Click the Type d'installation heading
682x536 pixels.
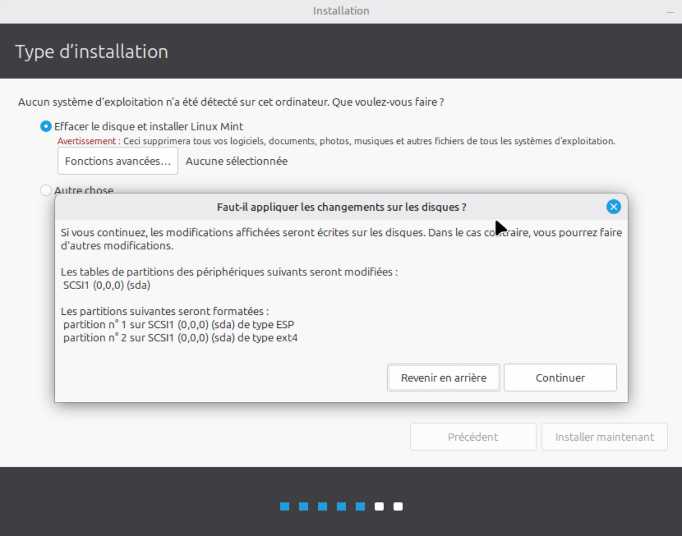click(x=91, y=51)
